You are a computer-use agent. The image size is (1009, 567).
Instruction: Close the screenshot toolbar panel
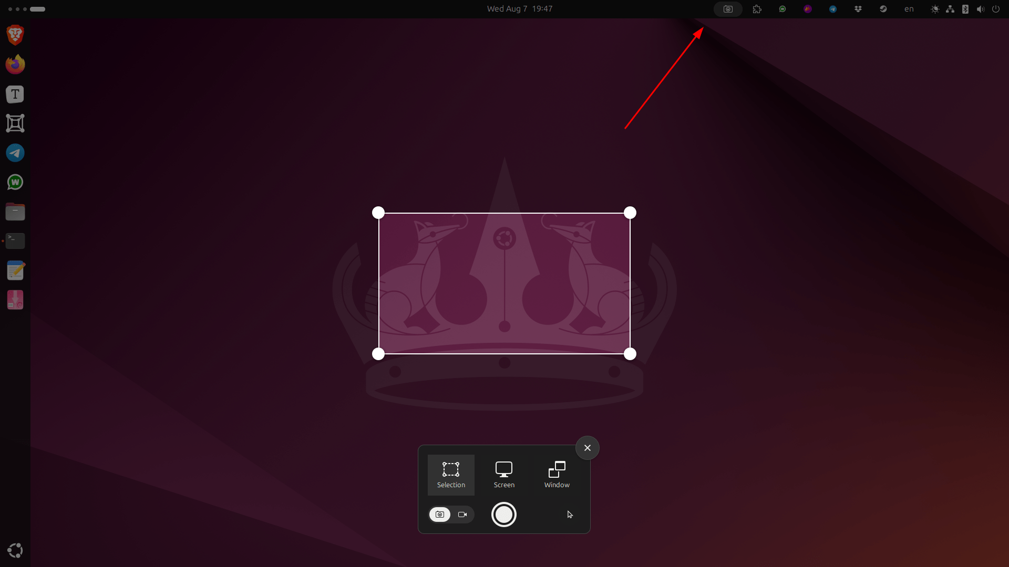[587, 447]
